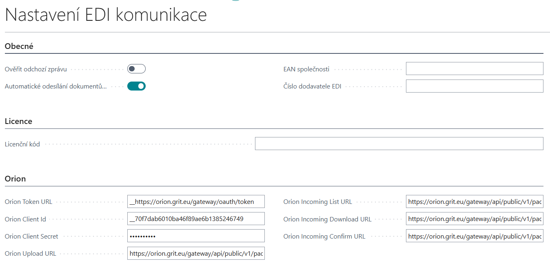The image size is (550, 272).
Task: Click into the Číslo dodavatele EDI field
Action: (x=475, y=86)
